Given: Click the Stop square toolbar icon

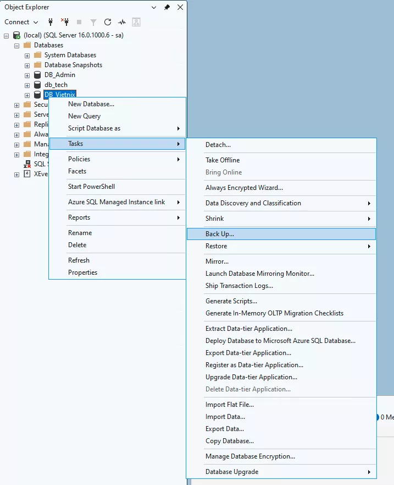Looking at the screenshot, I should click(79, 22).
